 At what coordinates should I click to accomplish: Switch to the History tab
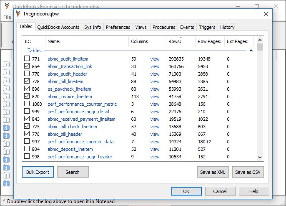coord(227,27)
